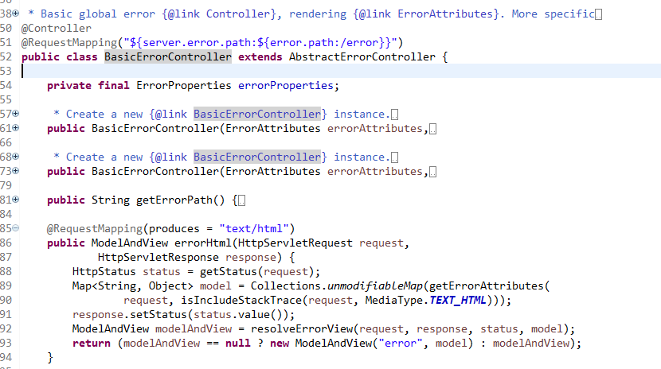The width and height of the screenshot is (661, 369).
Task: Click the errorHtml method name on line 86
Action: click(x=203, y=243)
